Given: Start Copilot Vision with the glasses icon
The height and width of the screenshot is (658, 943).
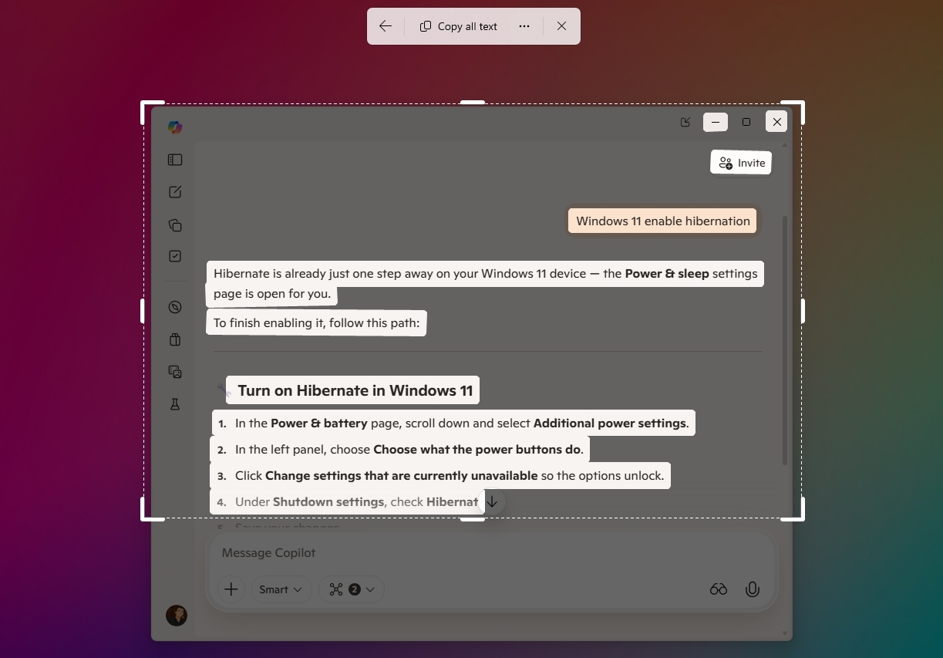Looking at the screenshot, I should pyautogui.click(x=718, y=589).
